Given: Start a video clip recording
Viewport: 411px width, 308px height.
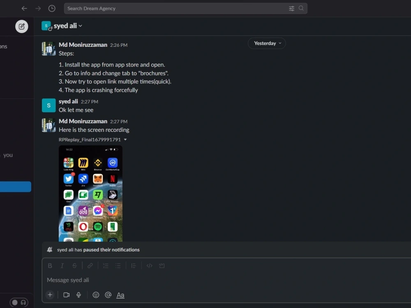Looking at the screenshot, I should coord(66,295).
